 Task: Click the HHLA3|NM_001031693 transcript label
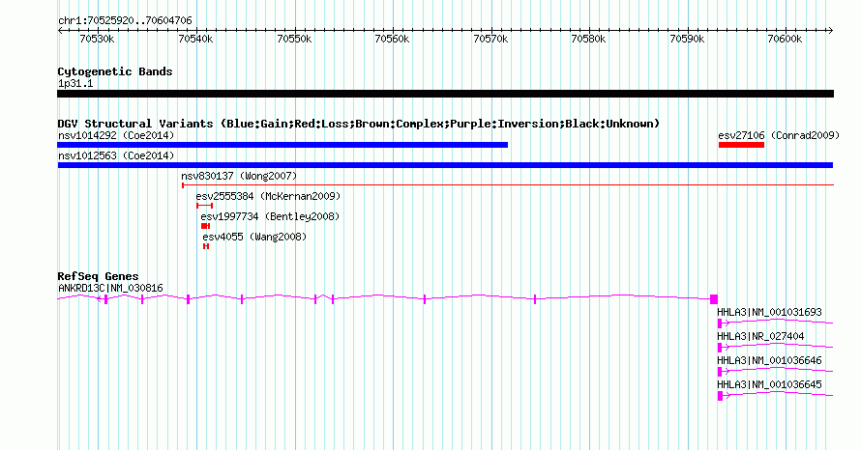(769, 312)
